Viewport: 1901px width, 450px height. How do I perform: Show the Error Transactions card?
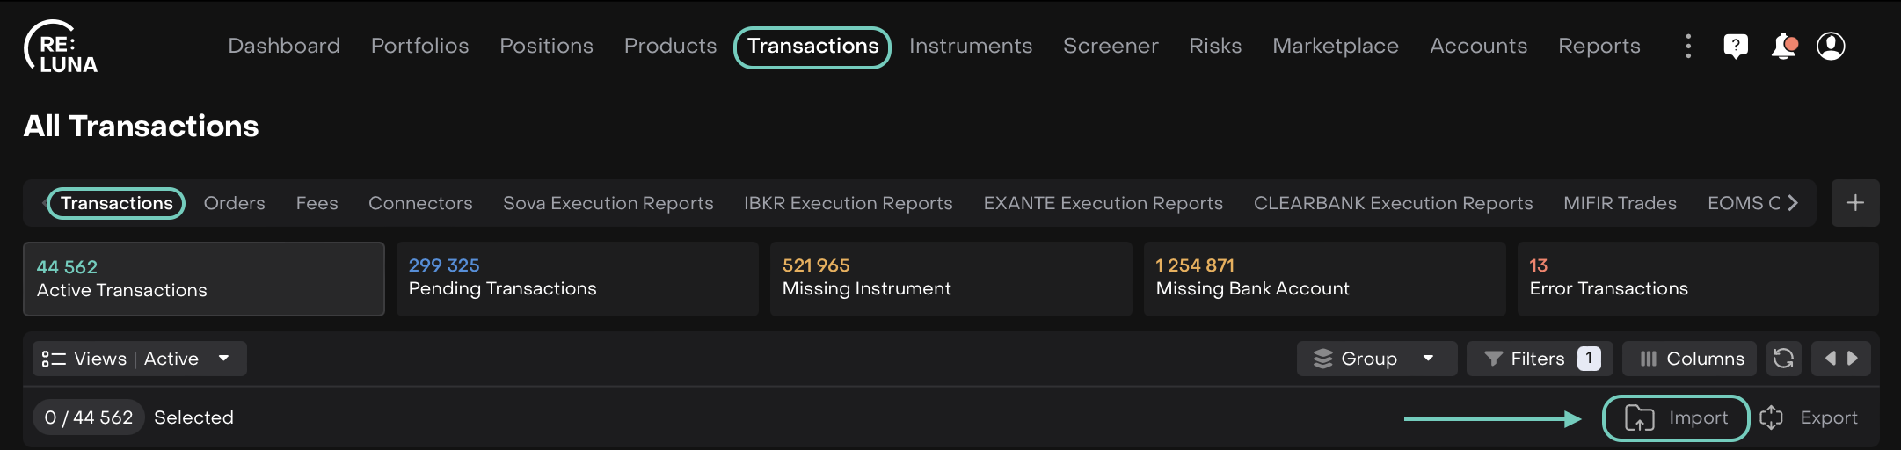[x=1697, y=279]
